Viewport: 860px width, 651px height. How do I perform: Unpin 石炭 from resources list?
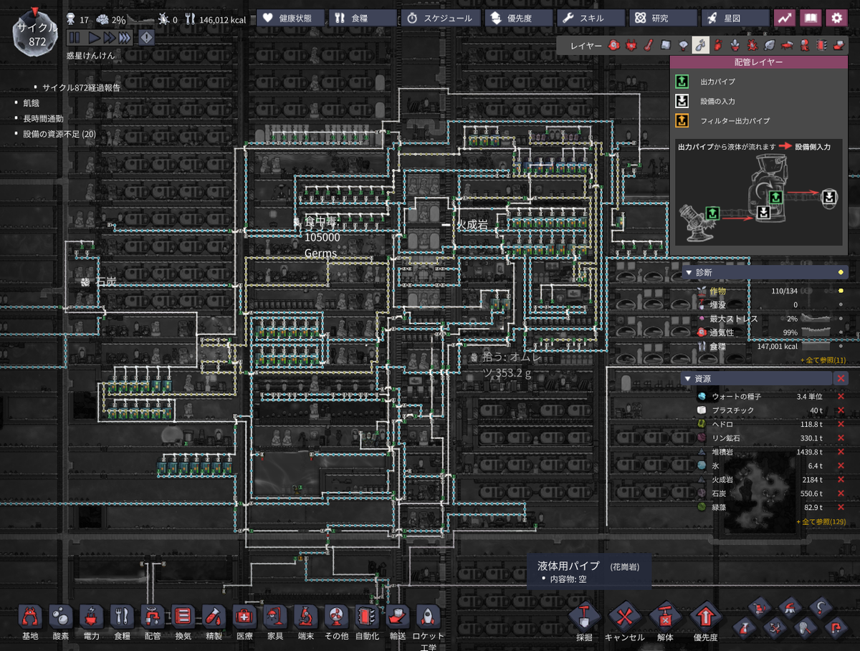pyautogui.click(x=841, y=493)
